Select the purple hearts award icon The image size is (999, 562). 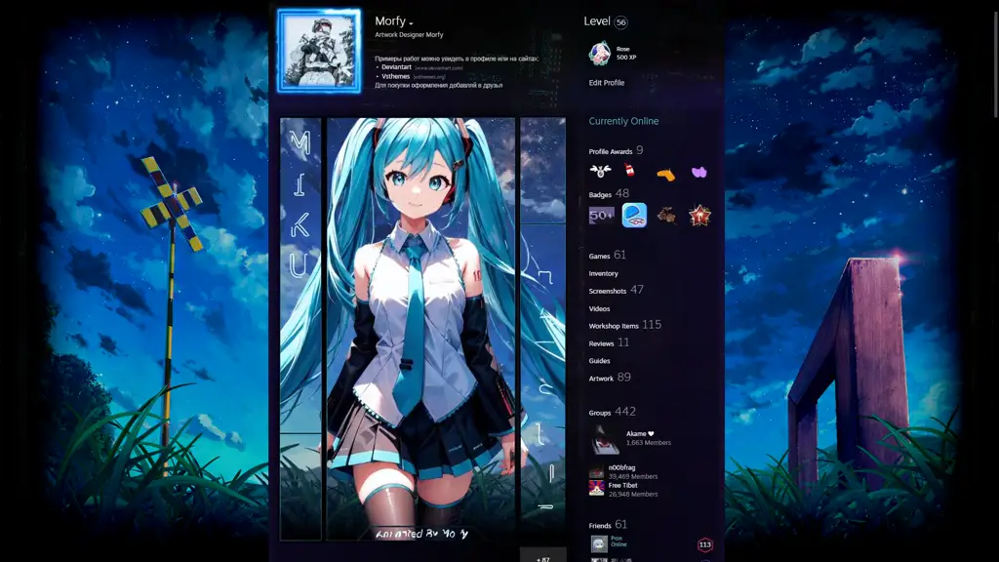pyautogui.click(x=699, y=172)
